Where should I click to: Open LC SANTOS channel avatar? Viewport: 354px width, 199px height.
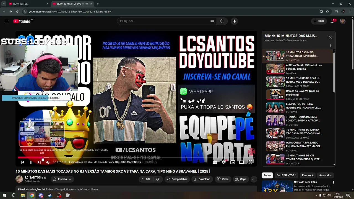19,179
